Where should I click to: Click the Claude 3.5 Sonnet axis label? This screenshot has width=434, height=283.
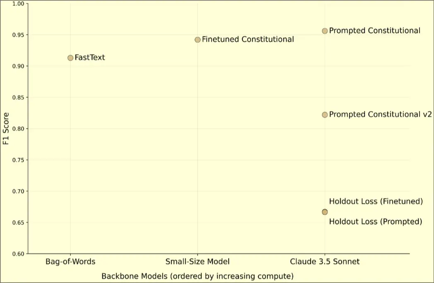(x=325, y=261)
